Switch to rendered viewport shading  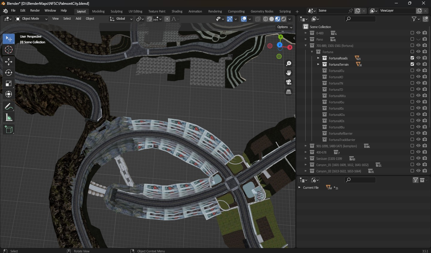pyautogui.click(x=283, y=19)
